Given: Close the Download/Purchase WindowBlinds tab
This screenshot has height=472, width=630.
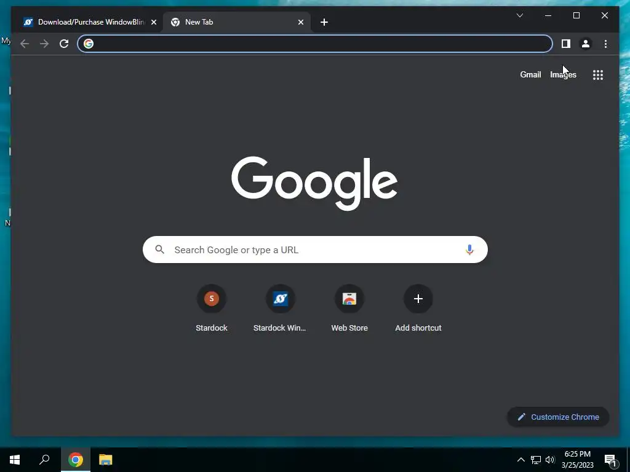Looking at the screenshot, I should [153, 22].
